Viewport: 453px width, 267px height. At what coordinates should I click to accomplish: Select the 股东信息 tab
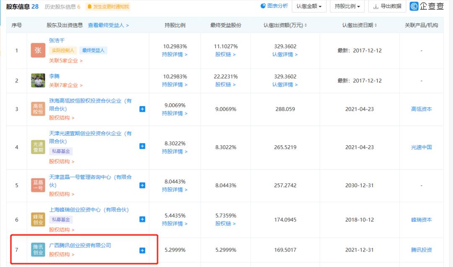tap(18, 6)
